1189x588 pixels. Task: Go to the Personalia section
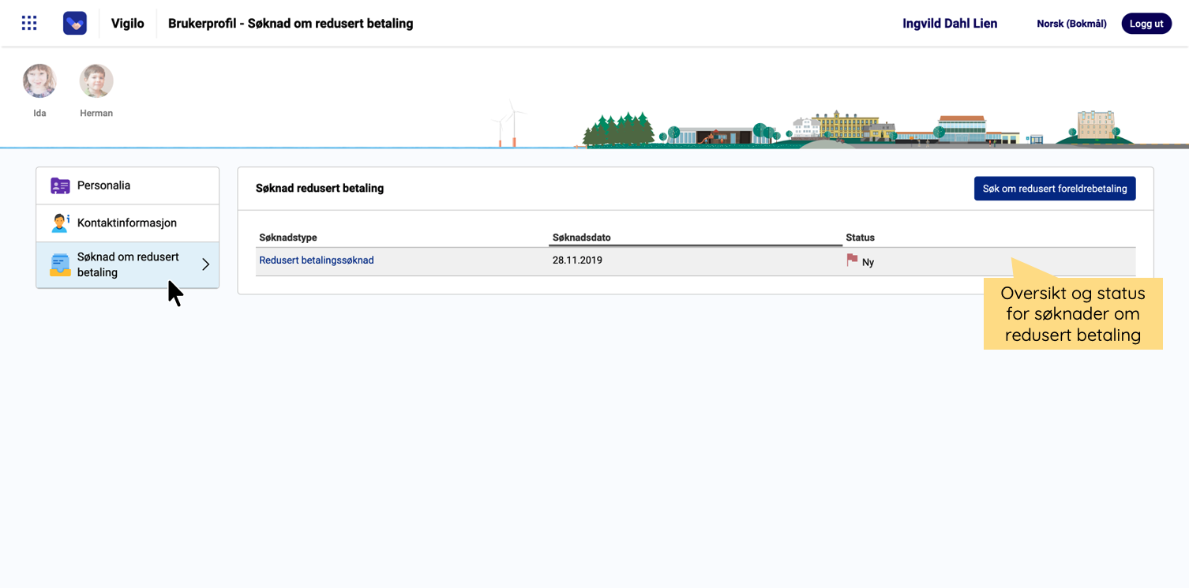pyautogui.click(x=103, y=185)
